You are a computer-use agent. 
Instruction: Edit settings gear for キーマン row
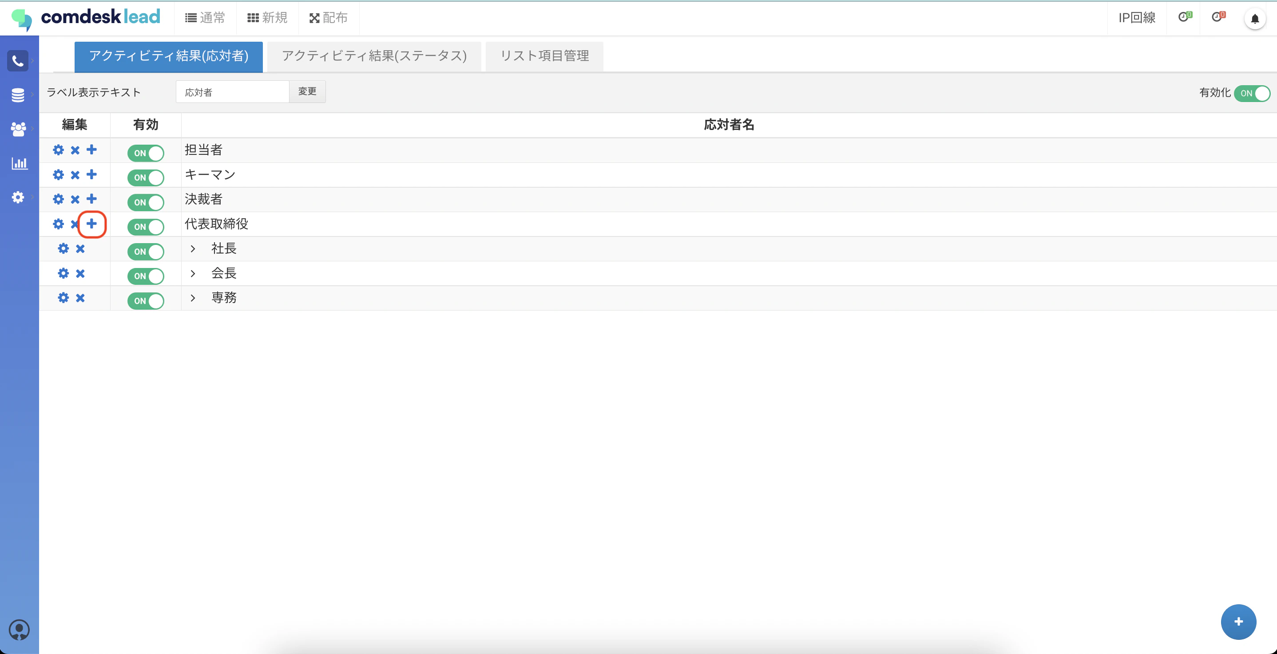(59, 175)
